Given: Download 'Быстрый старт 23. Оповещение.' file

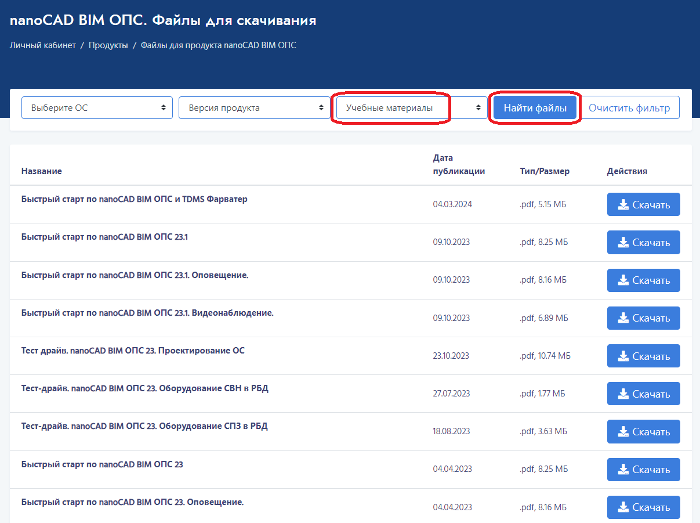Looking at the screenshot, I should pos(644,507).
